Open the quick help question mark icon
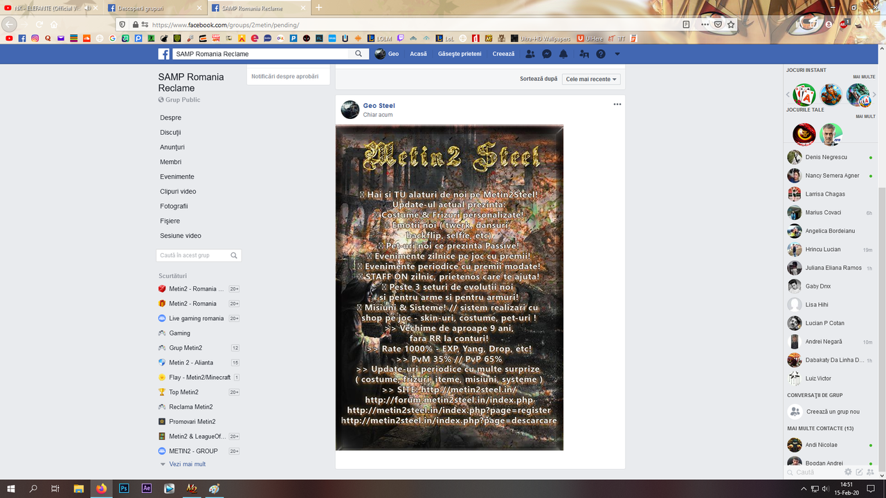Screen dimensions: 886x498 tap(601, 54)
